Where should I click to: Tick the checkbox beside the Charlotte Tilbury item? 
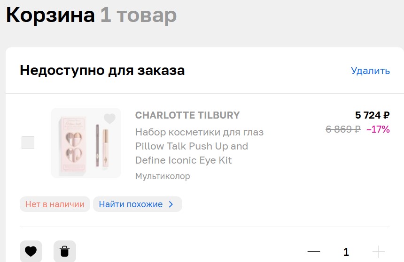point(28,142)
